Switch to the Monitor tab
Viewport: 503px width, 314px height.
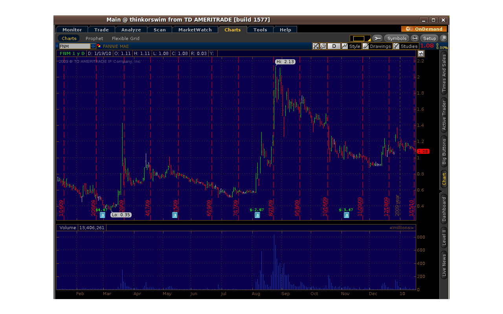(x=72, y=29)
